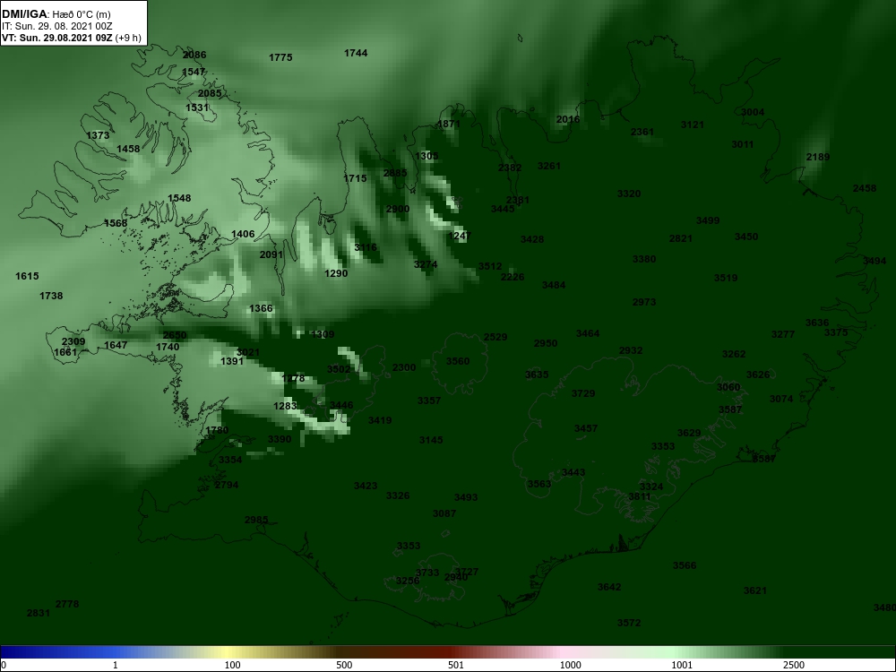Click the map value 2016
Screen dimensions: 896x672
568,119
